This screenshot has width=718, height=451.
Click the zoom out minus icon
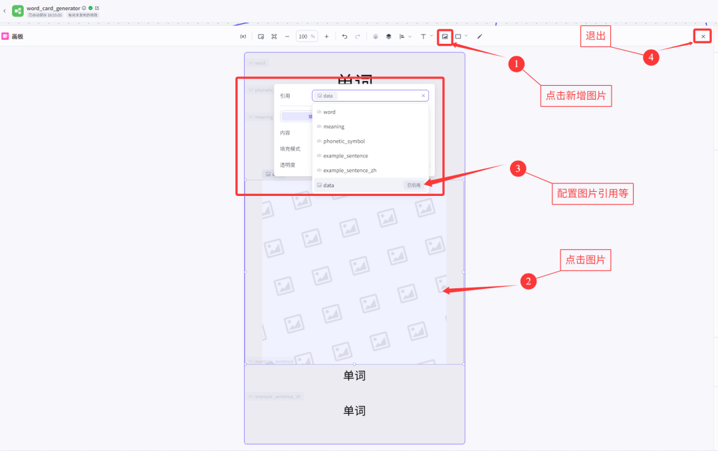coord(287,37)
